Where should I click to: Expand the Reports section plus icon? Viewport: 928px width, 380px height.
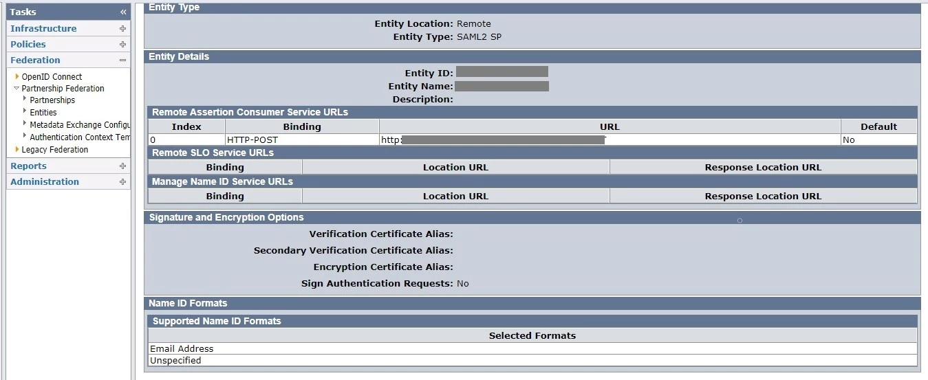pyautogui.click(x=122, y=166)
